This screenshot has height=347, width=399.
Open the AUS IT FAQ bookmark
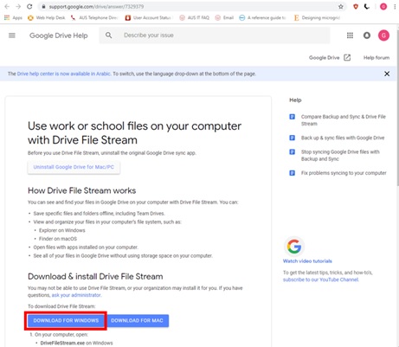(194, 17)
